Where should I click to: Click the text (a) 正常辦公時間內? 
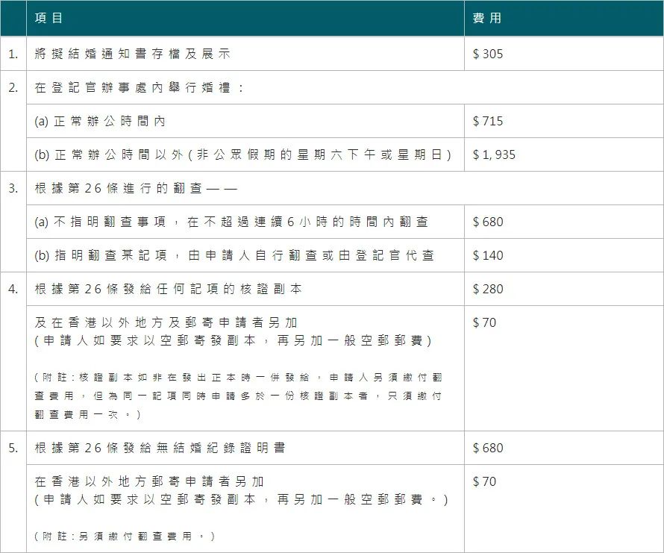pos(100,121)
